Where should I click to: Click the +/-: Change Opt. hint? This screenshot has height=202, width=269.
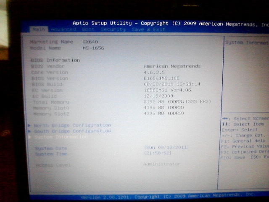(x=243, y=136)
